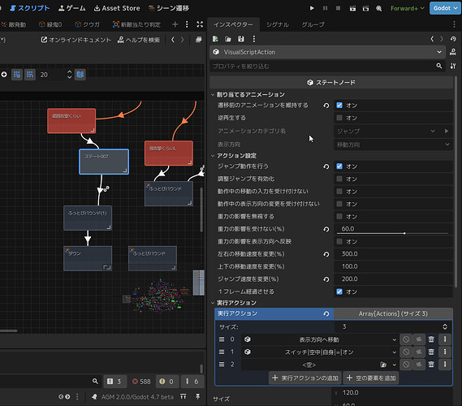Uncheck 1フレーム経過させる checkbox
This screenshot has height=406, width=462.
(339, 292)
